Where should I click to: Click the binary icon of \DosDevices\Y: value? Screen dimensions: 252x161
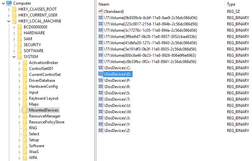coord(101,124)
